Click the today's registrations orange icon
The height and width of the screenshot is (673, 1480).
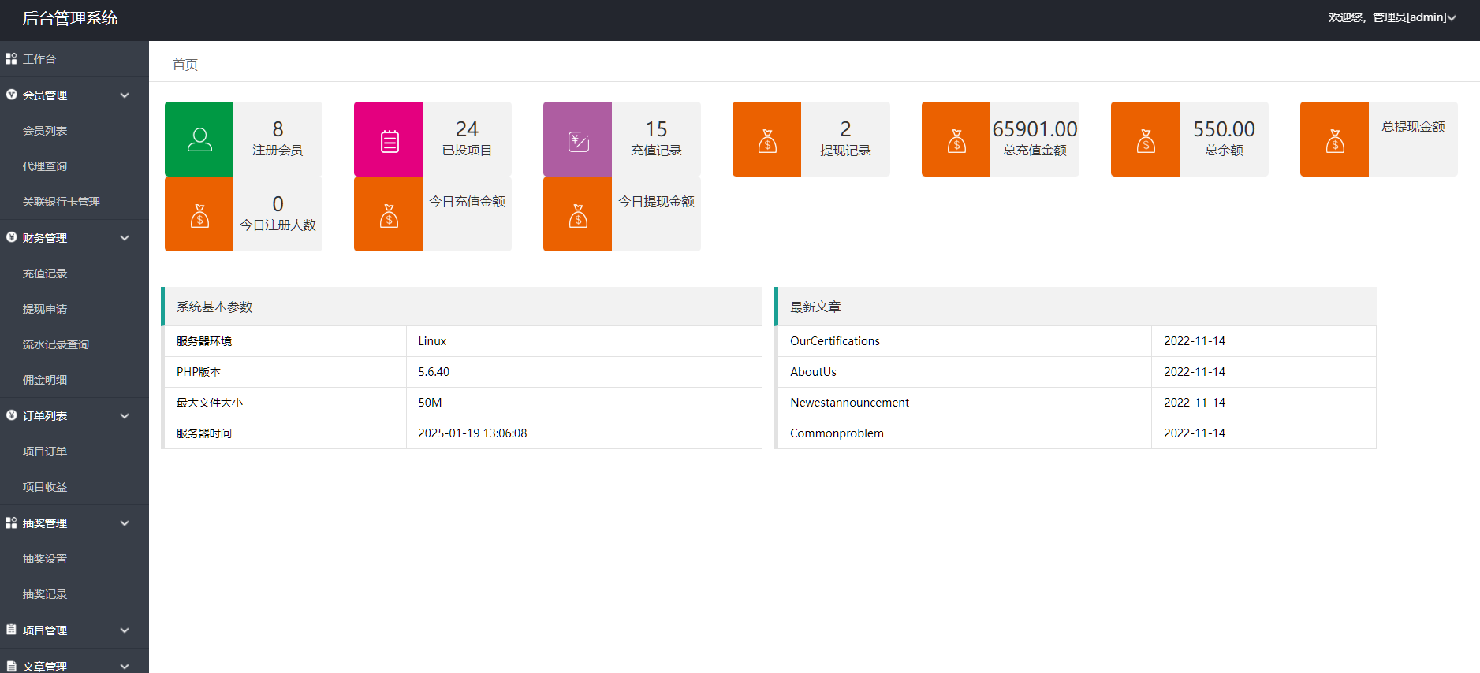[199, 214]
